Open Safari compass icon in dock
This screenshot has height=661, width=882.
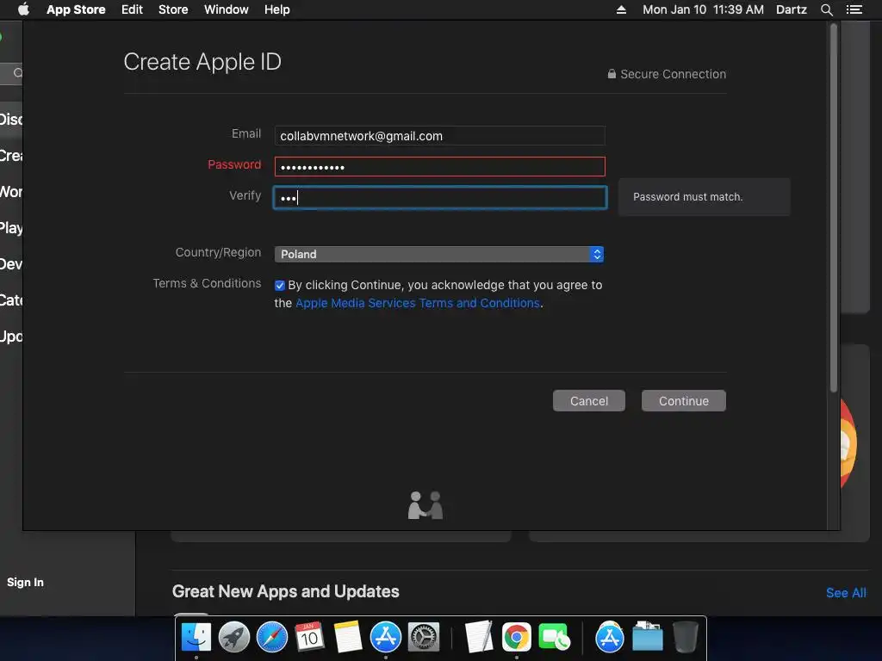[271, 638]
